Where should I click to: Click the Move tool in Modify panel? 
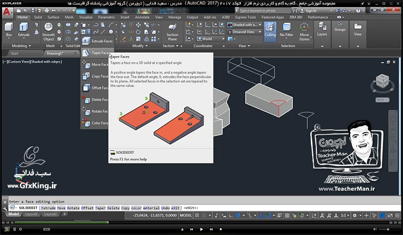click(138, 25)
